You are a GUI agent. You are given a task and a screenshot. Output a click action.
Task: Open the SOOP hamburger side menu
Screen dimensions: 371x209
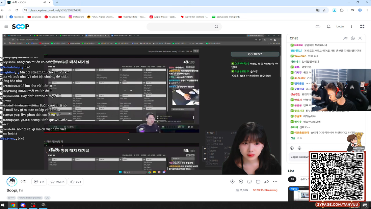(6, 26)
